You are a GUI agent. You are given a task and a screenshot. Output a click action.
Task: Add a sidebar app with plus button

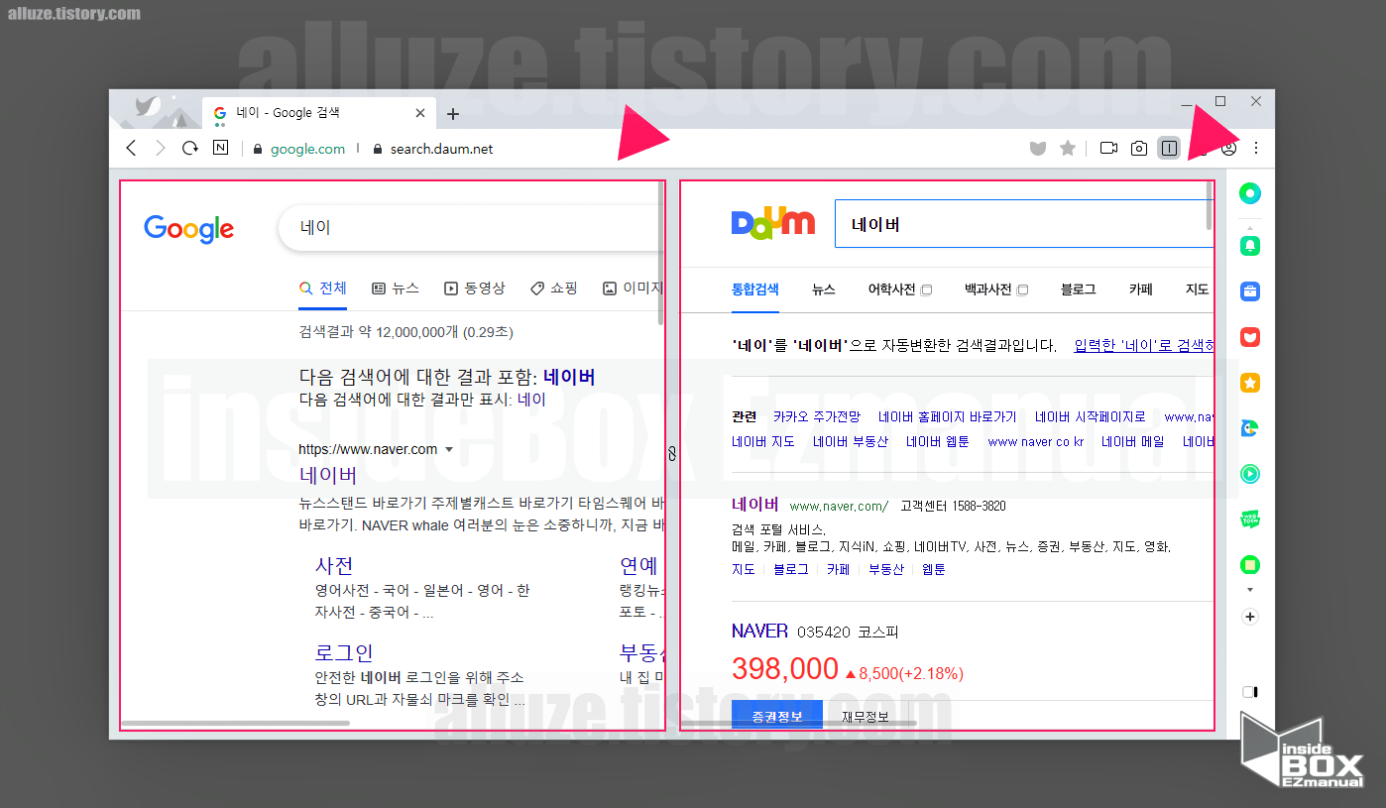click(1250, 617)
